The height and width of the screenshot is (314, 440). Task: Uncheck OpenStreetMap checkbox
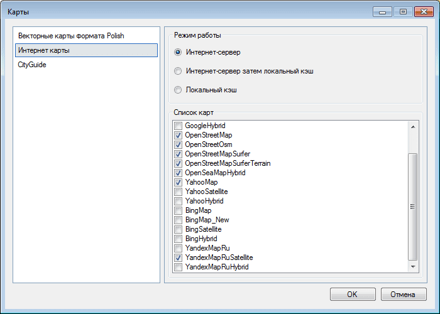pyautogui.click(x=179, y=136)
